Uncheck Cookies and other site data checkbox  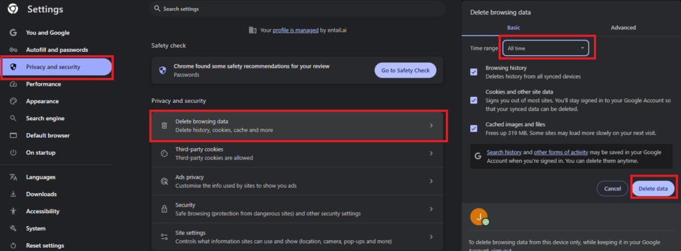click(x=474, y=100)
